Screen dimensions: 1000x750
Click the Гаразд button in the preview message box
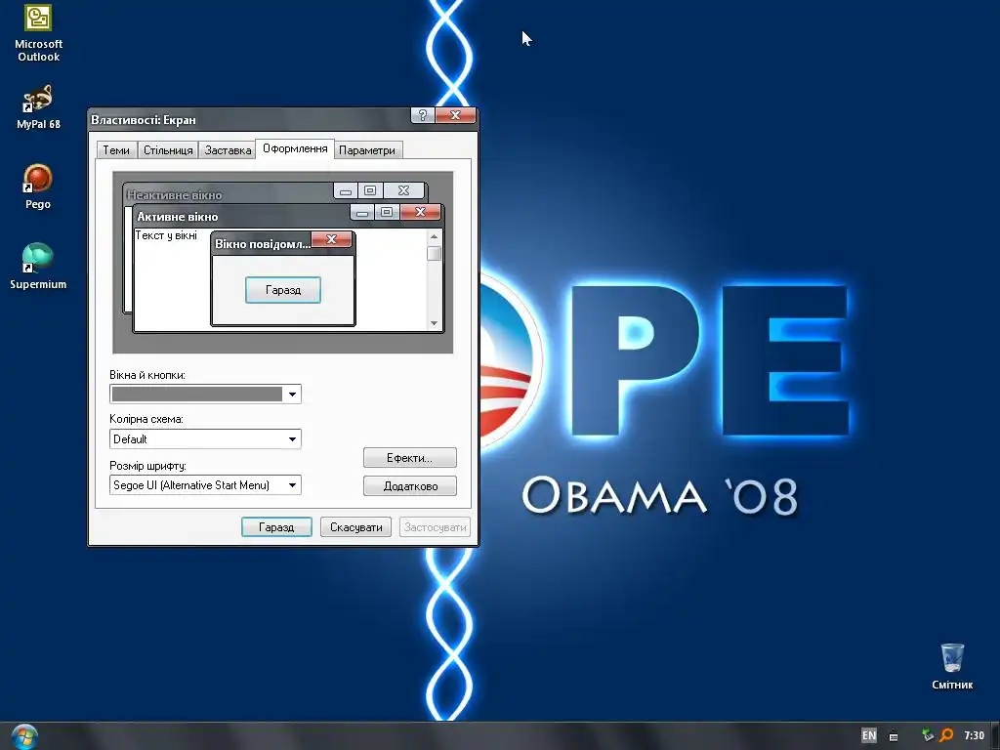[283, 290]
